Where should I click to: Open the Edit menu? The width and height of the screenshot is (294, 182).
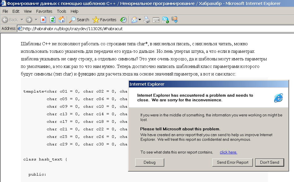(16, 11)
